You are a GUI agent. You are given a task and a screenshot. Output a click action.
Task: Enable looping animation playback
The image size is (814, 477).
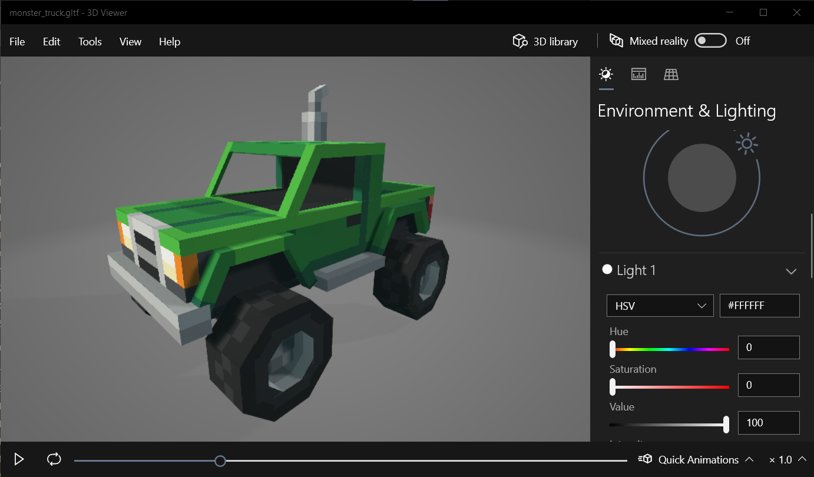pos(54,459)
